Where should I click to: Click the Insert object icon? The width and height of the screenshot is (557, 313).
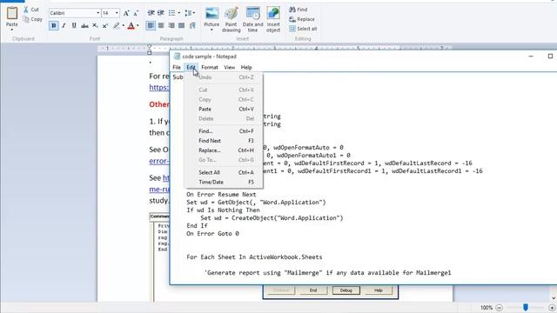[273, 14]
